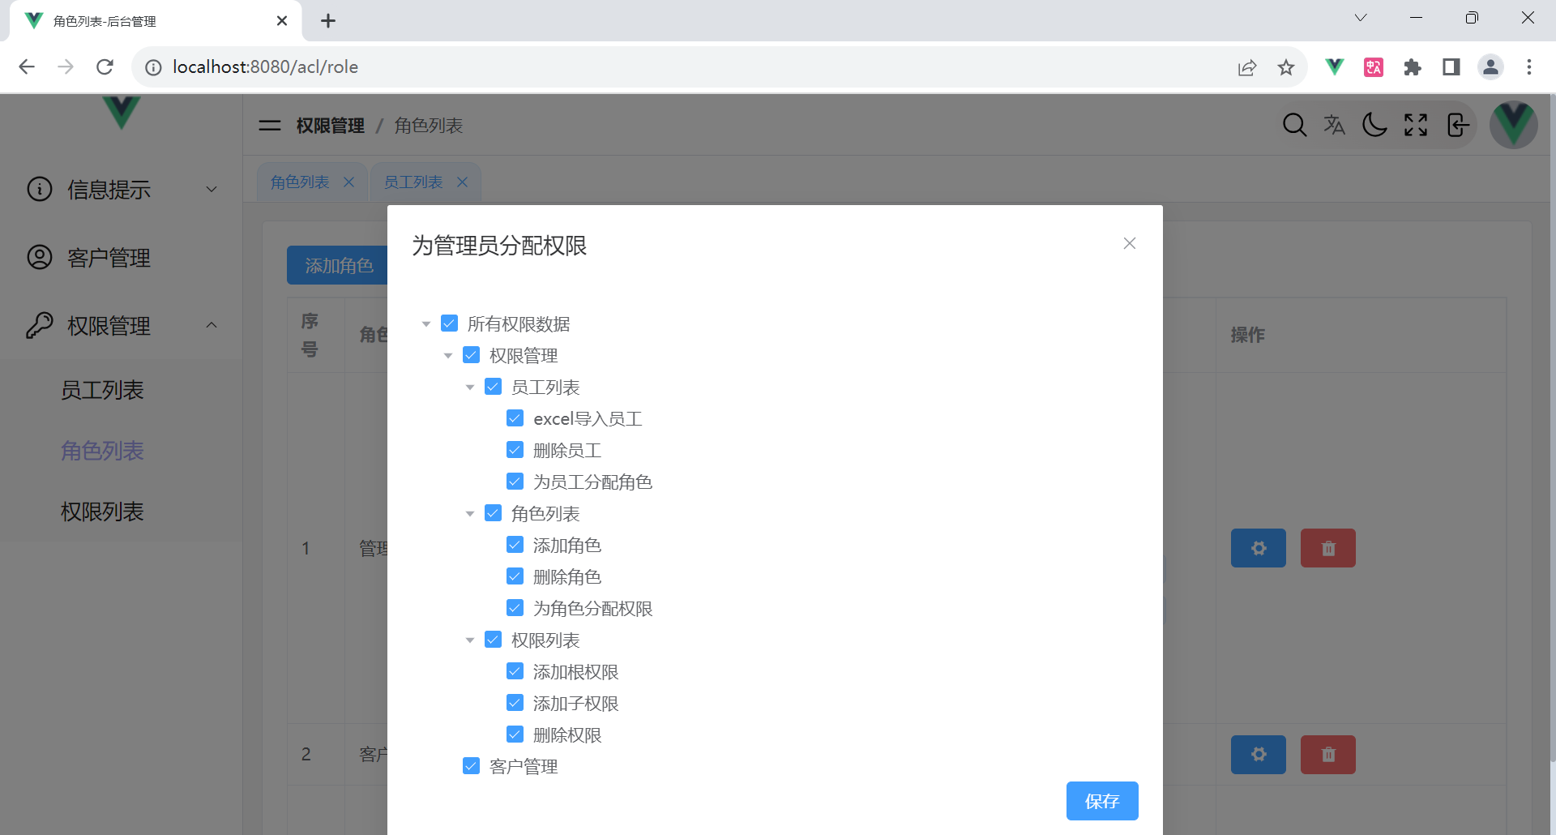This screenshot has width=1556, height=835.
Task: Collapse the 所有权限数据 root node arrow
Action: [x=426, y=324]
